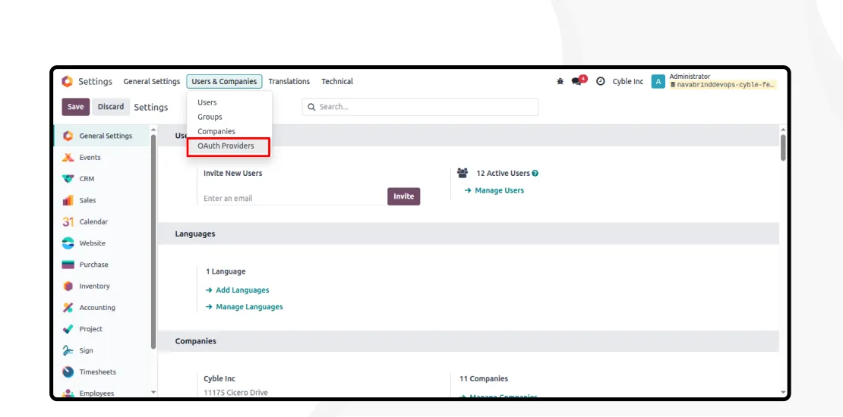Viewport: 843px width, 417px height.
Task: Click the clock activities icon
Action: pos(601,81)
